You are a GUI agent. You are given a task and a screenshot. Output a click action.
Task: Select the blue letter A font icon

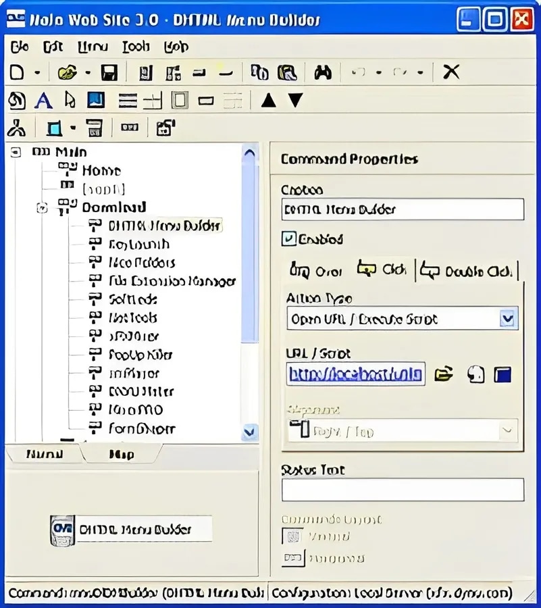[x=43, y=101]
